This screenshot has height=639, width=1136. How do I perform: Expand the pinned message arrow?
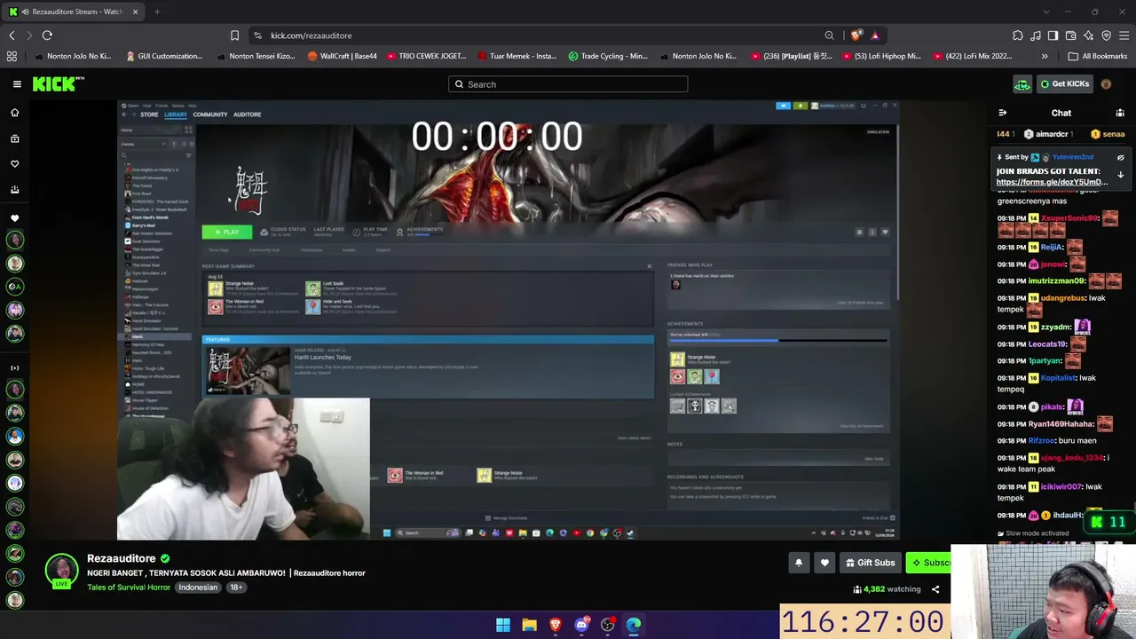pyautogui.click(x=1120, y=175)
